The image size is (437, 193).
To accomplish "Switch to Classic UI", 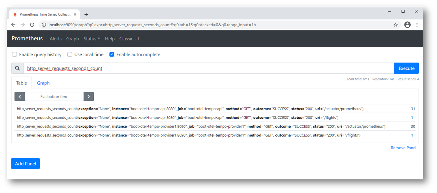I will click(129, 39).
